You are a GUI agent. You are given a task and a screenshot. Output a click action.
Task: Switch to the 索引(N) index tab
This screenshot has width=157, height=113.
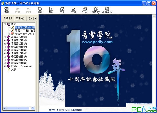point(20,18)
